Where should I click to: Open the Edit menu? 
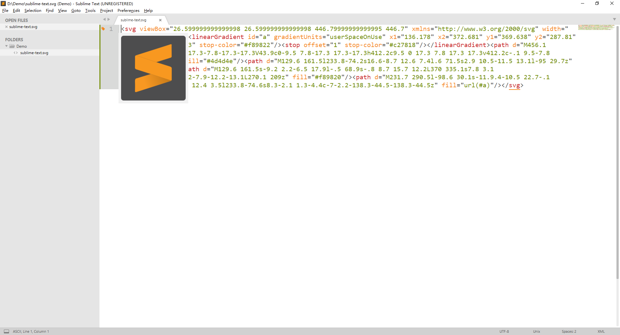[x=16, y=11]
